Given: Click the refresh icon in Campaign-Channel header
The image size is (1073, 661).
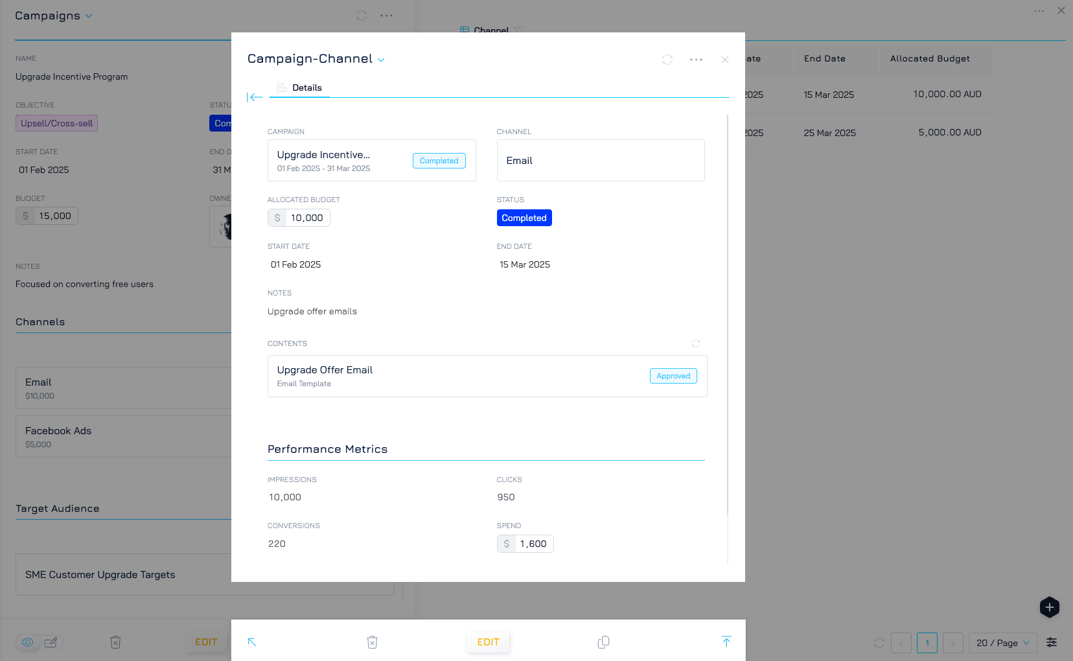Looking at the screenshot, I should tap(667, 60).
